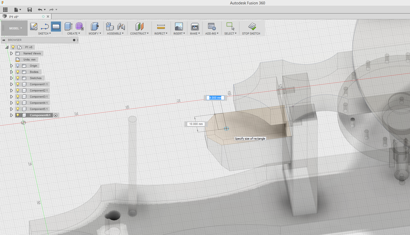Screen dimensions: 410x235
Task: Click the Make 3D print icon
Action: (195, 27)
